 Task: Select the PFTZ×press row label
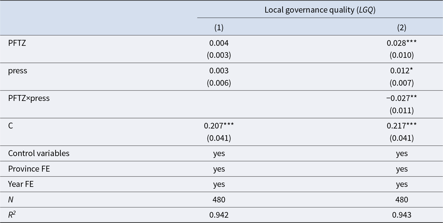point(29,98)
